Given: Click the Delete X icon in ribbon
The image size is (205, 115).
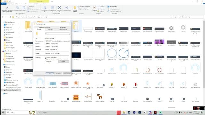Looking at the screenshot, I should pyautogui.click(x=59, y=8).
